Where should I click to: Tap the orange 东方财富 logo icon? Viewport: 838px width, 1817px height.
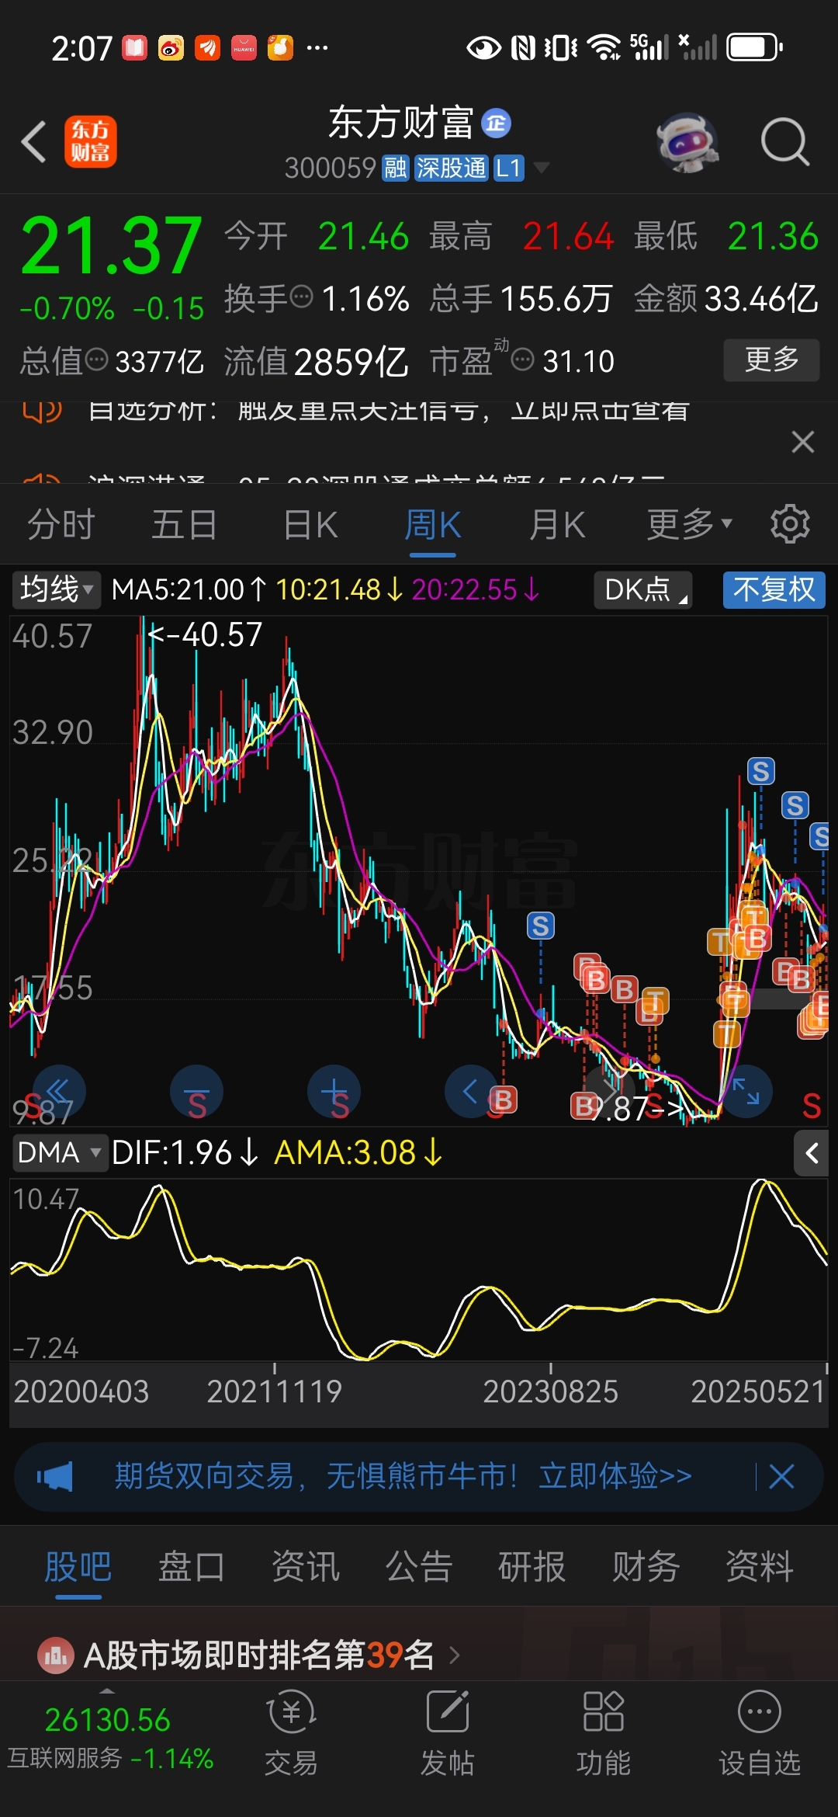tap(90, 142)
